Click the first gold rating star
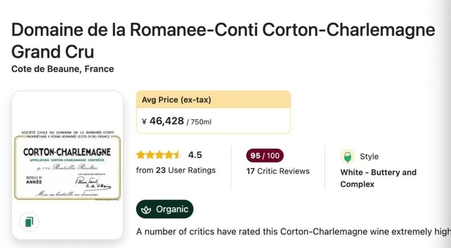The width and height of the screenshot is (451, 248). tap(141, 155)
